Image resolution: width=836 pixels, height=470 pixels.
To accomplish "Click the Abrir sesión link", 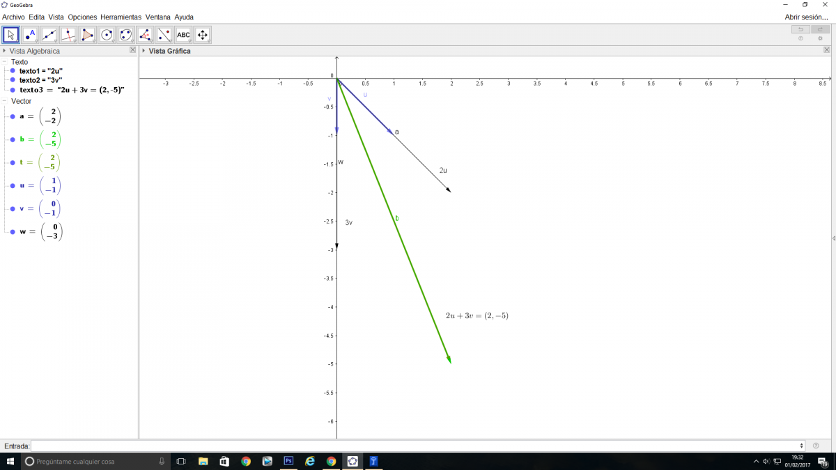I will (x=806, y=17).
